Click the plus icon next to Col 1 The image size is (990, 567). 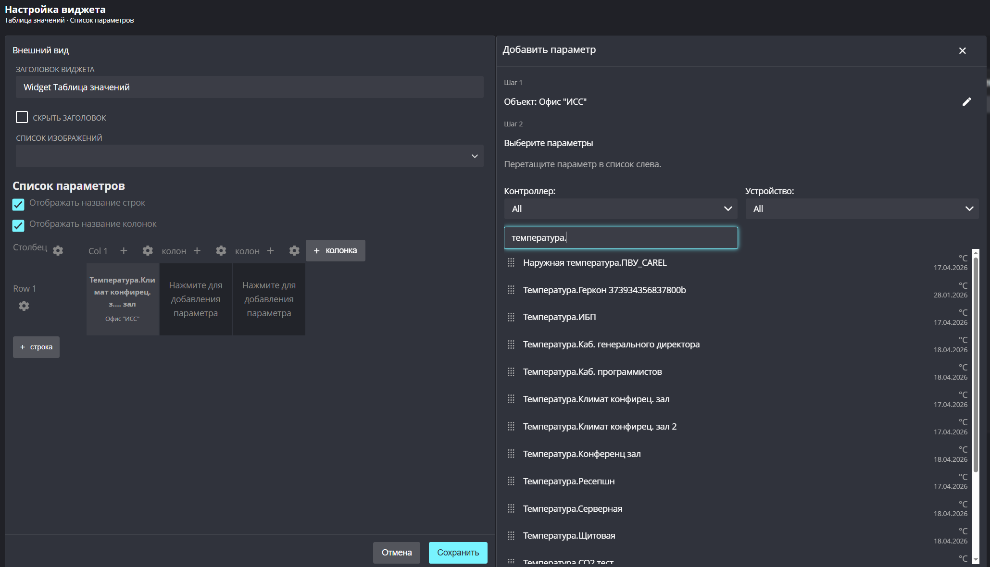(x=124, y=250)
